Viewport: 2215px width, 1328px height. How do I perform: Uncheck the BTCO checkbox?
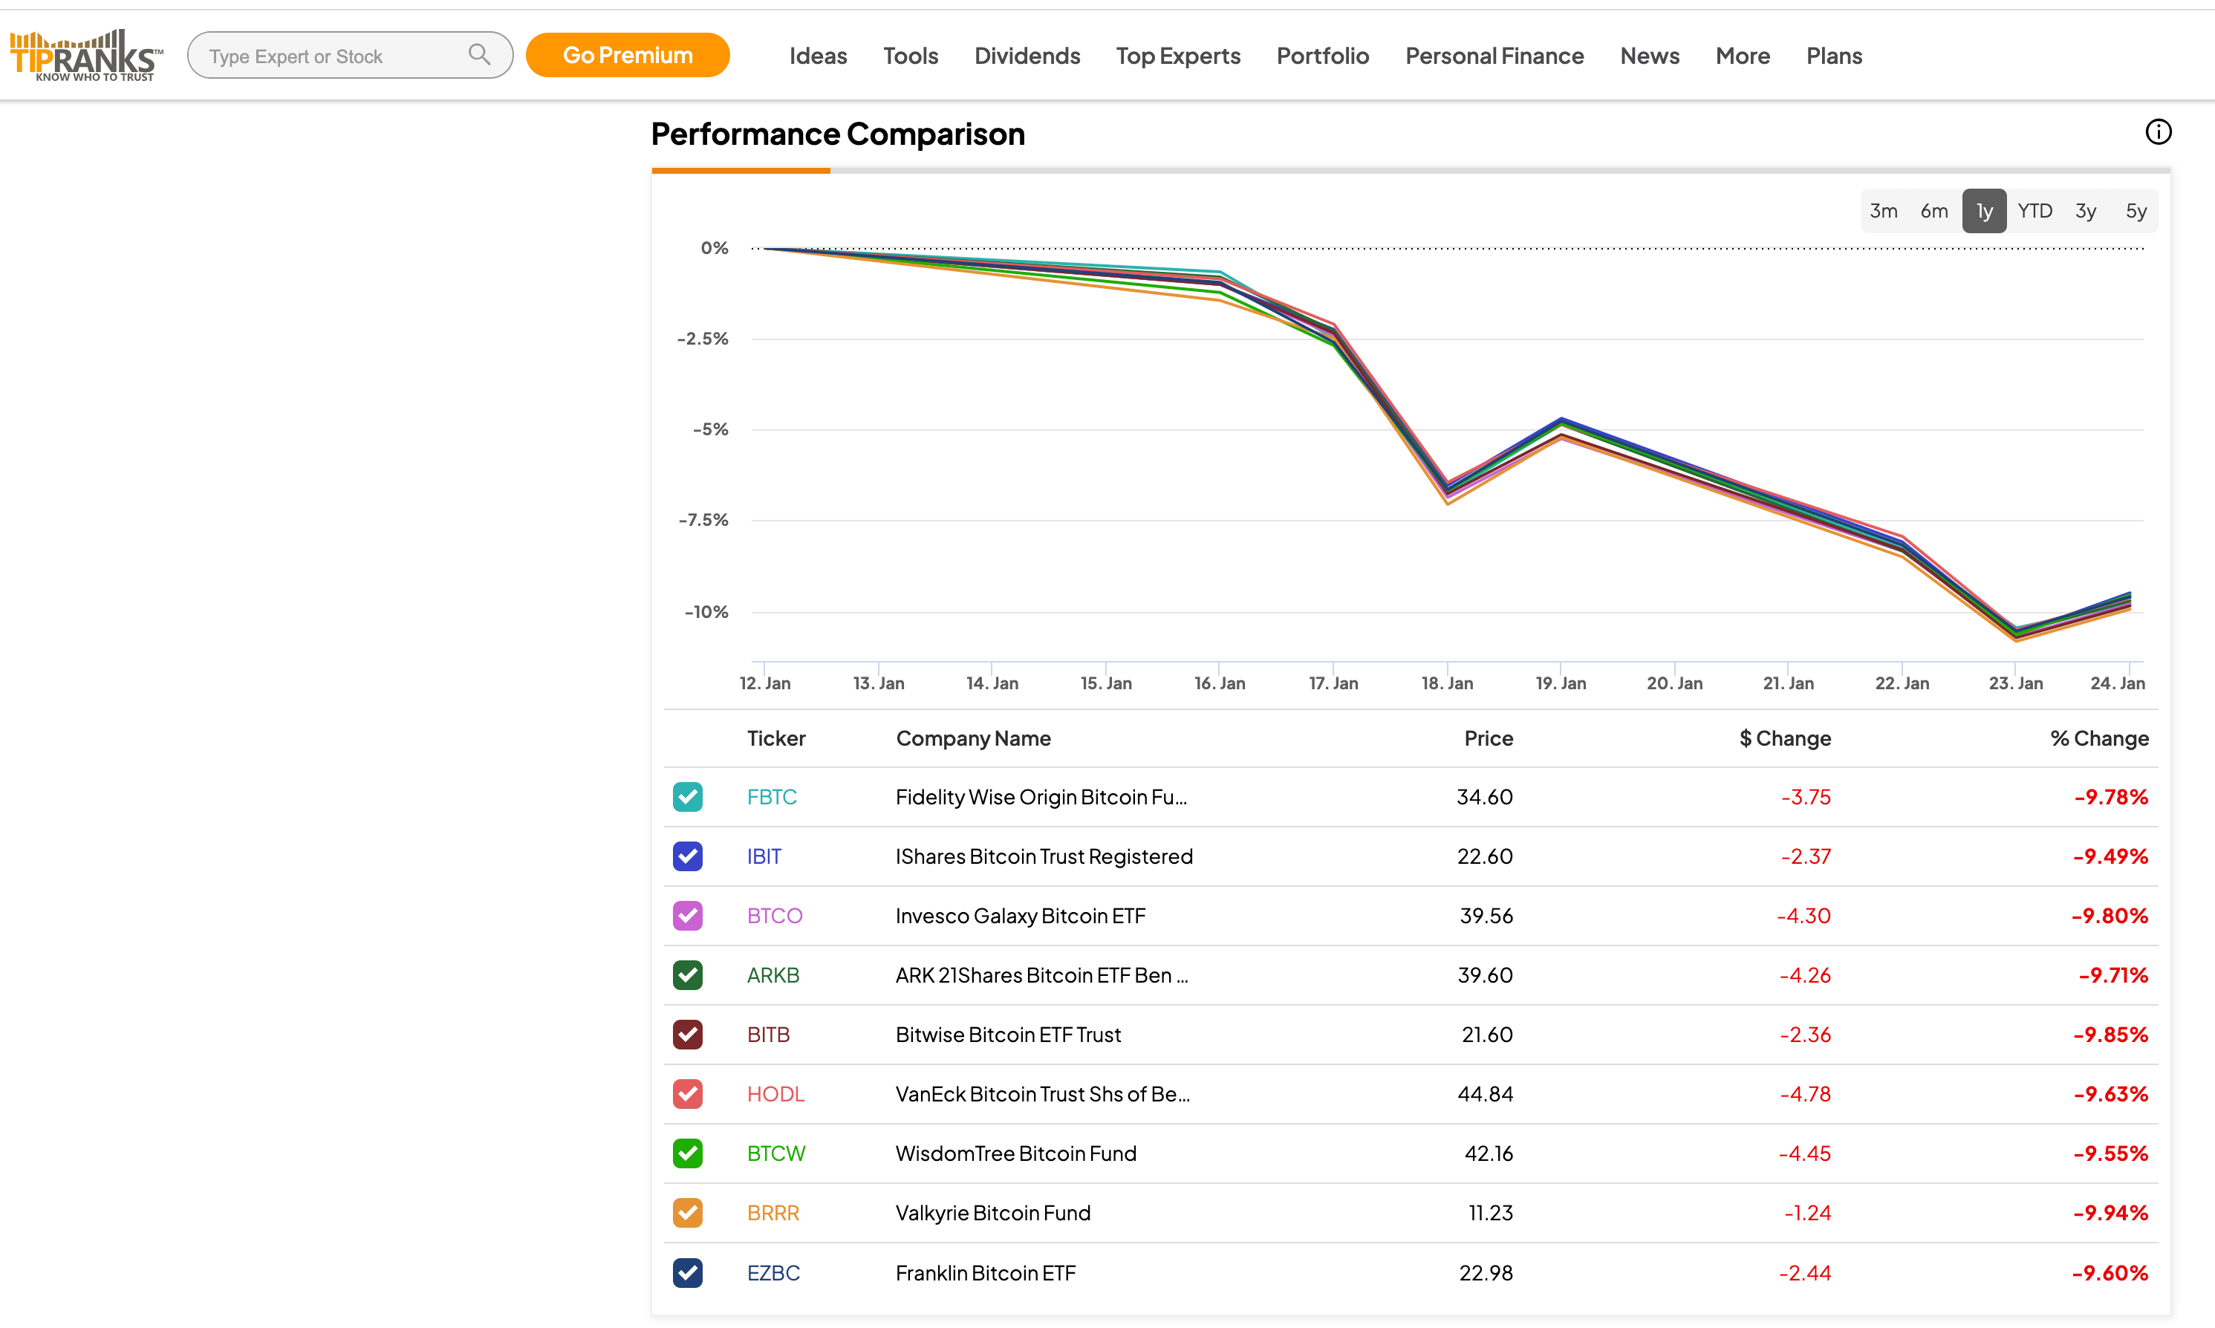(x=687, y=916)
